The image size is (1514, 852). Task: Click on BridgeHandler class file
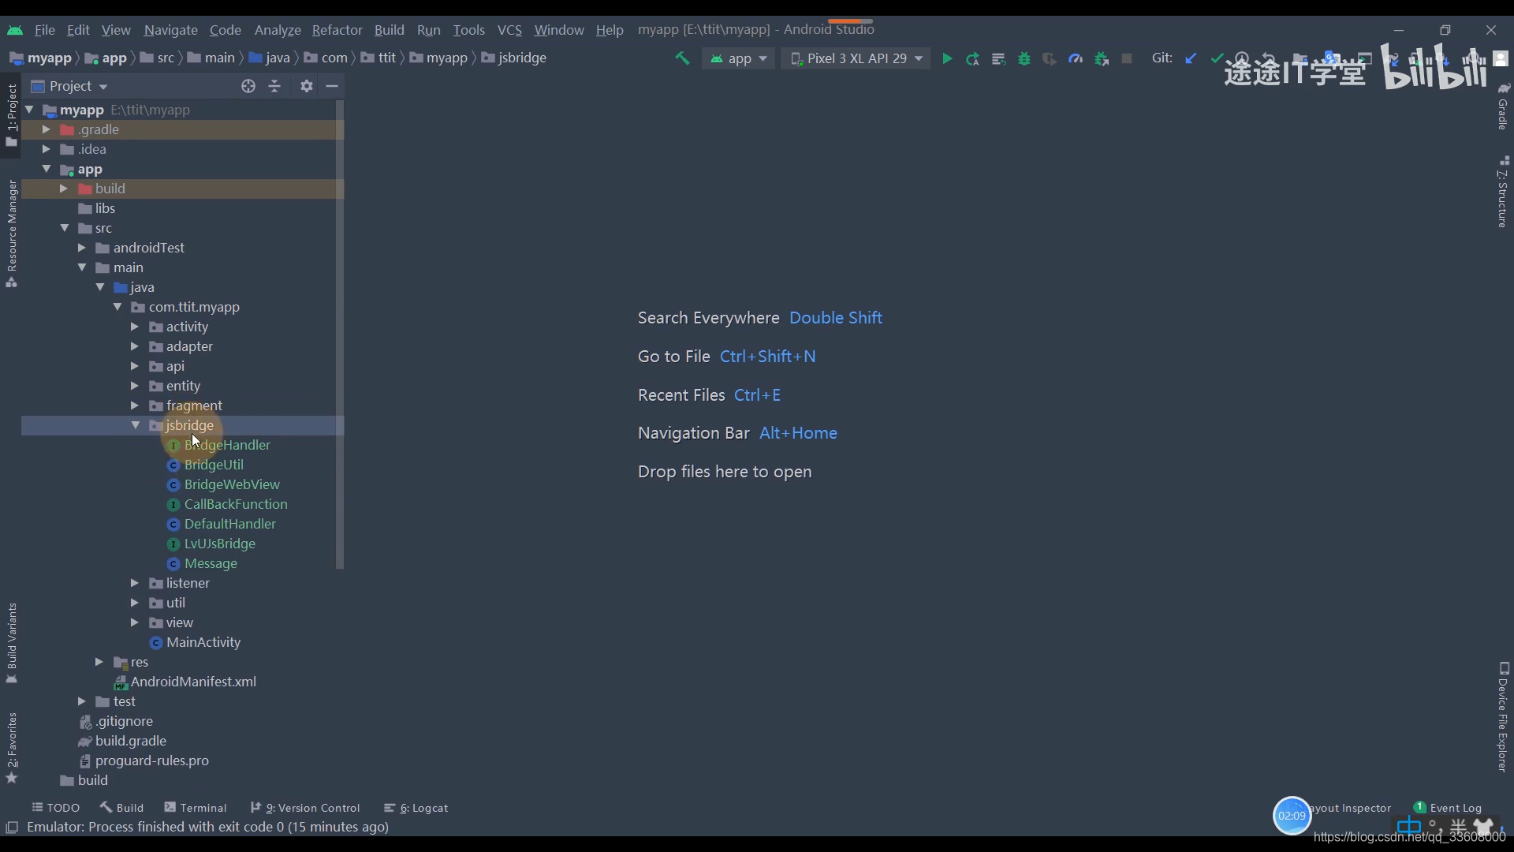[226, 444]
